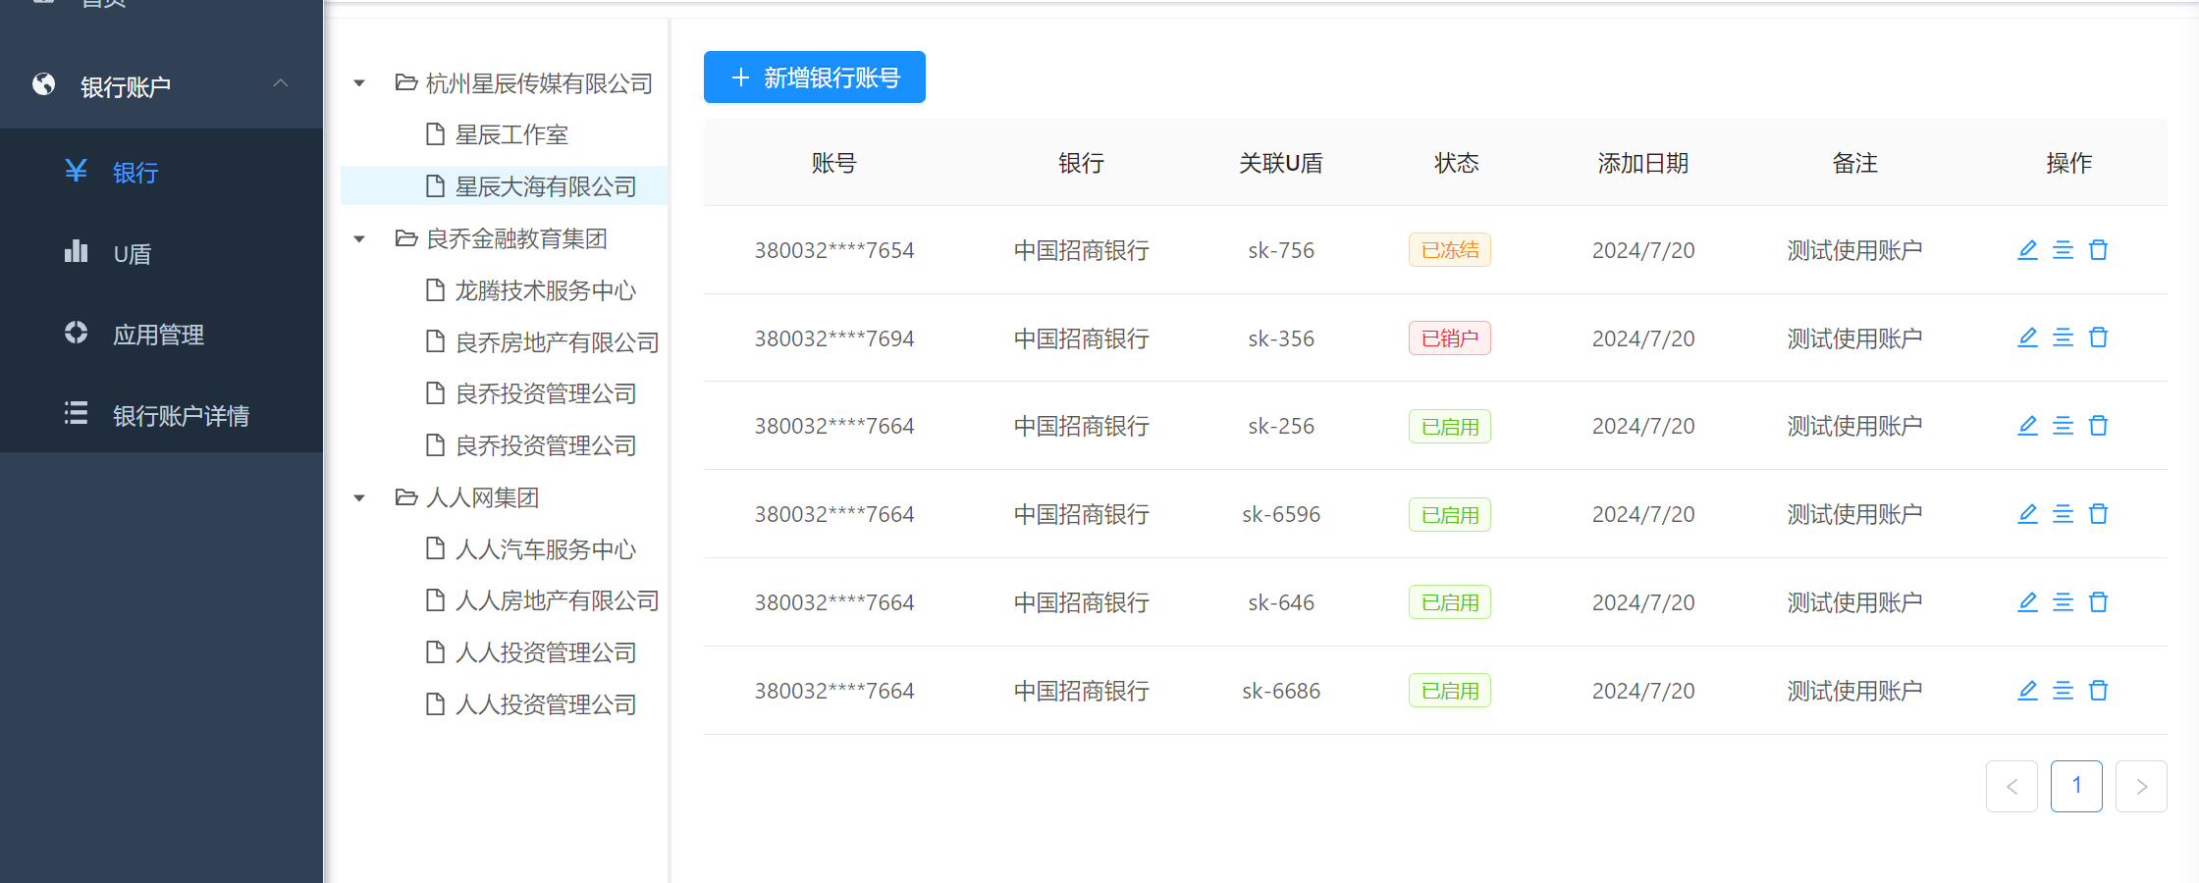Select page 1 in pagination
Screen dimensions: 2199x883
pos(2076,786)
